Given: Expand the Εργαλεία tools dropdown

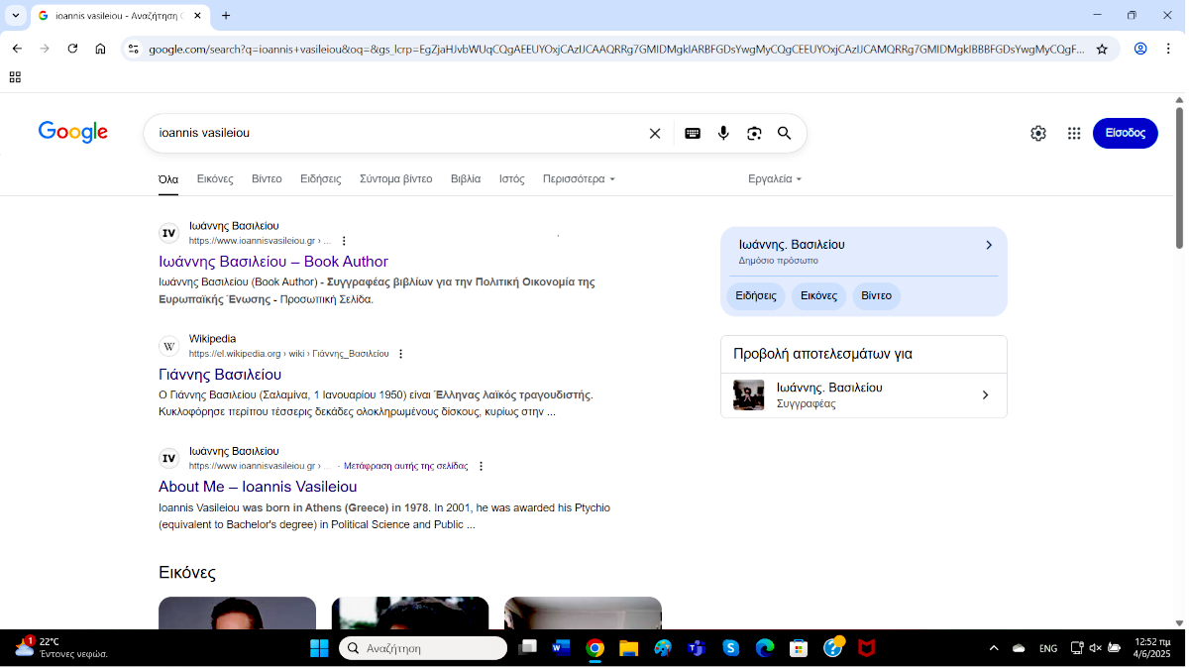Looking at the screenshot, I should (775, 179).
